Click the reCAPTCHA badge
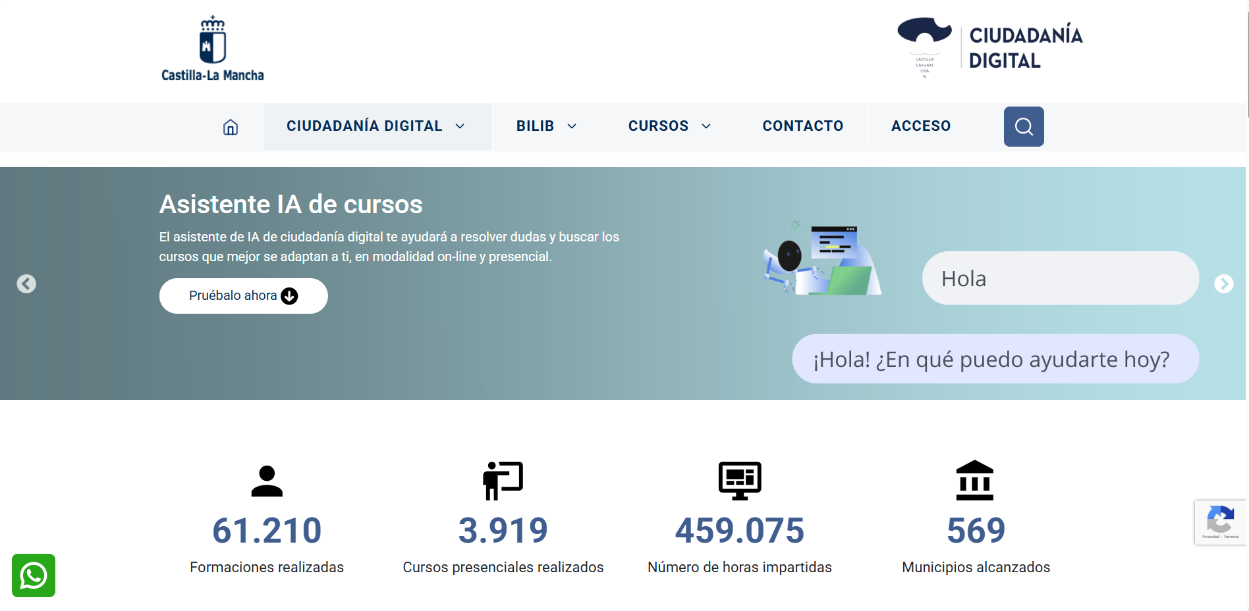The height and width of the screenshot is (611, 1249). pyautogui.click(x=1220, y=522)
